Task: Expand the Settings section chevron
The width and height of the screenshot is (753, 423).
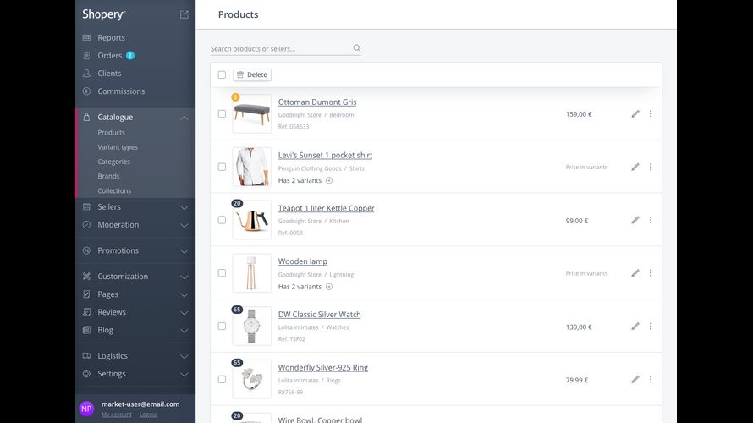Action: tap(184, 374)
